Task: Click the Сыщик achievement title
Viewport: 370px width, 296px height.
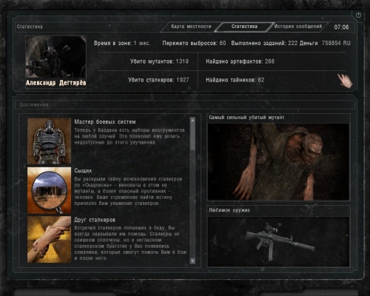Action: [83, 171]
